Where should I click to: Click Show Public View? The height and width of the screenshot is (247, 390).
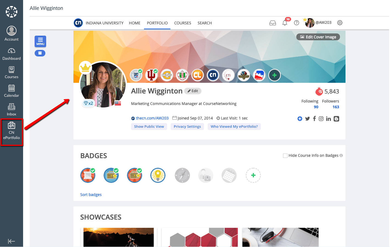(149, 126)
